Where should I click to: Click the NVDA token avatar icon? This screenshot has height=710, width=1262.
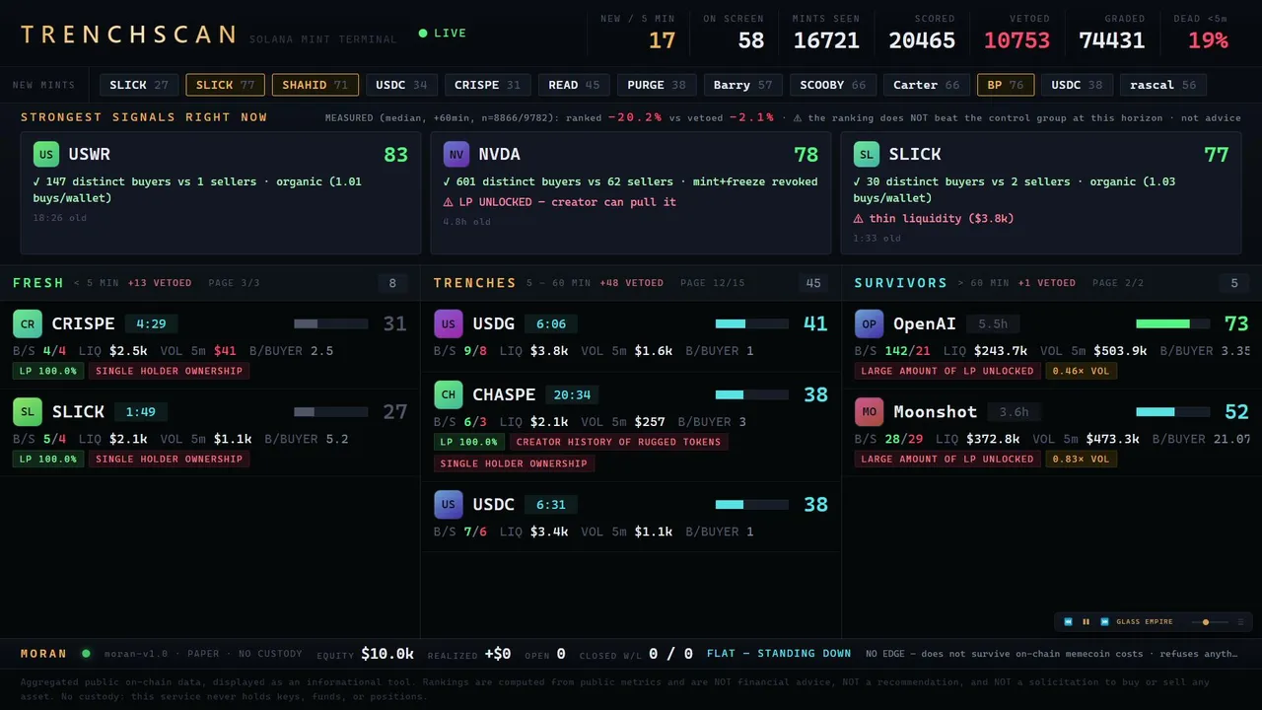coord(456,154)
